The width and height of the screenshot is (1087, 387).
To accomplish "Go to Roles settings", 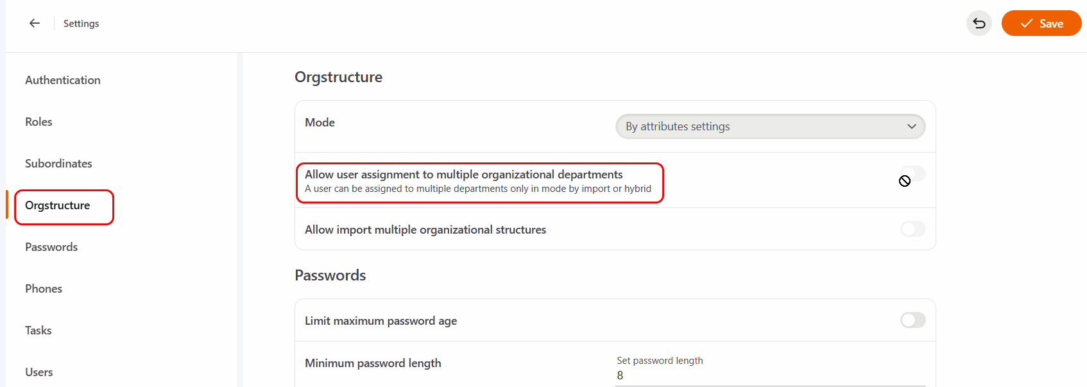I will tap(39, 122).
